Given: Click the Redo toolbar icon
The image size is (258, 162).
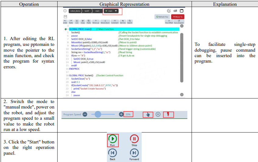Looking at the screenshot, I should pyautogui.click(x=71, y=22).
